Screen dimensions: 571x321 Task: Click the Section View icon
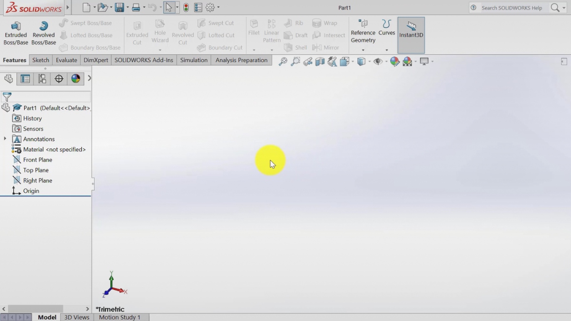coord(320,61)
